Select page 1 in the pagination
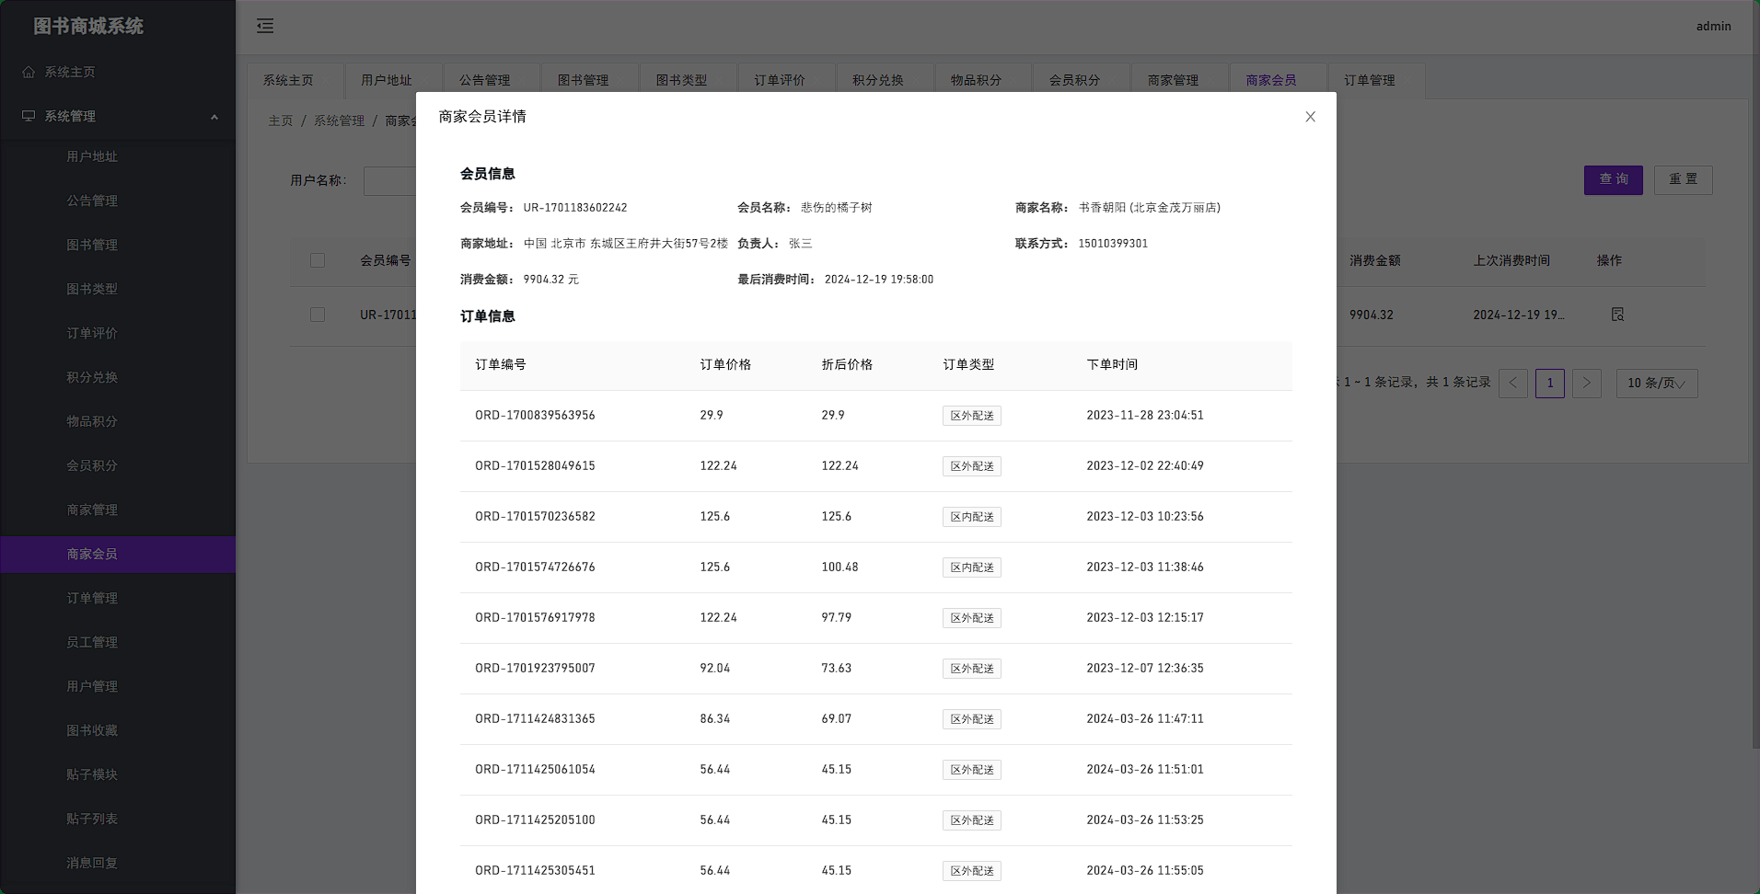This screenshot has height=894, width=1760. pos(1549,384)
